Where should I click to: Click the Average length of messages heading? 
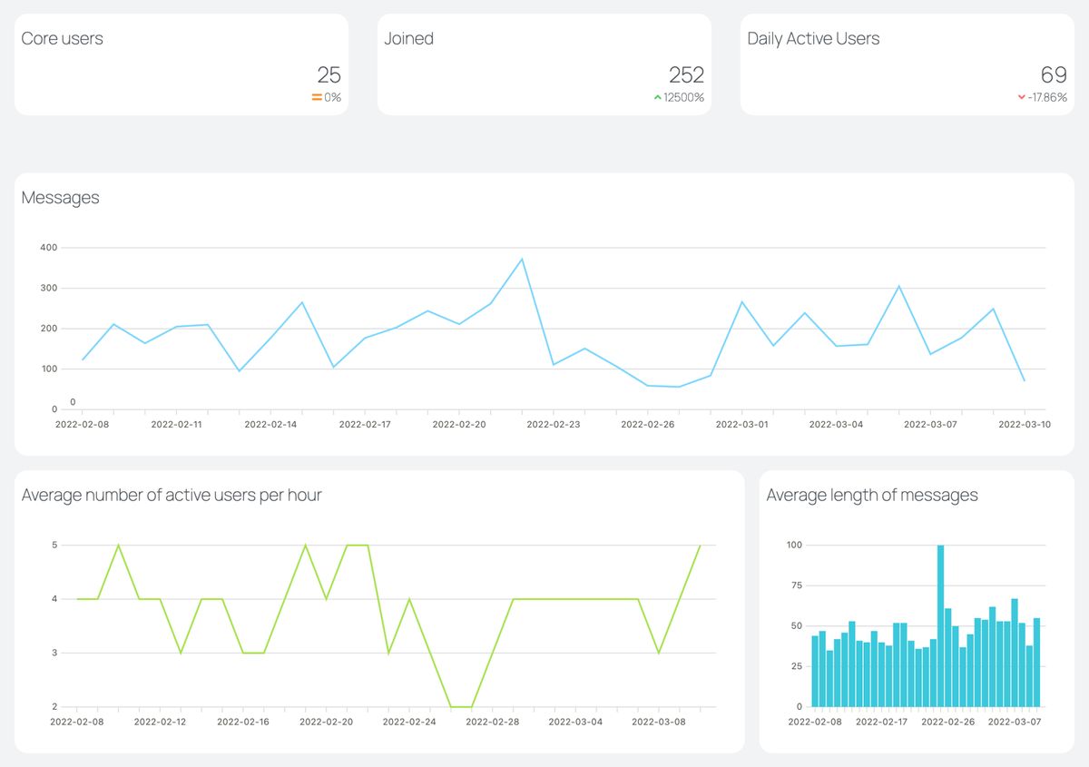[871, 495]
